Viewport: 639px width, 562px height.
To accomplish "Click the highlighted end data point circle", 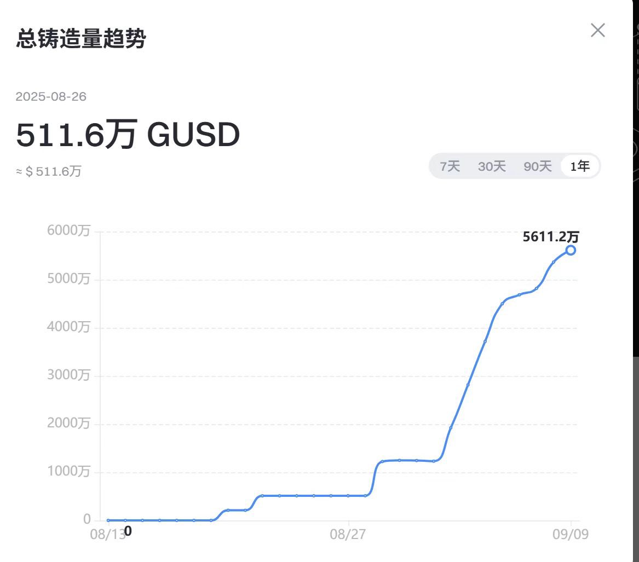I will click(x=571, y=250).
